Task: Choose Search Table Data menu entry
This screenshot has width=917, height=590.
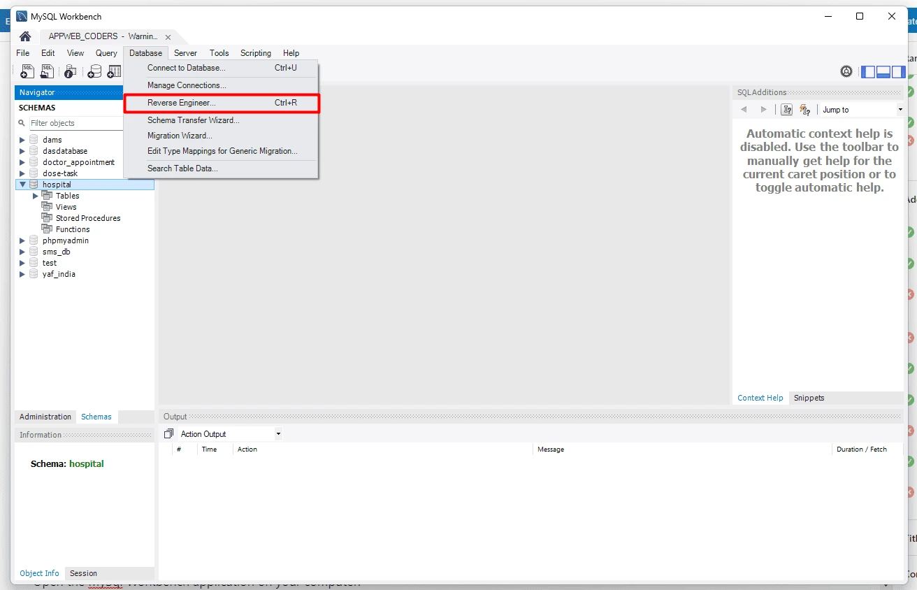Action: coord(222,168)
